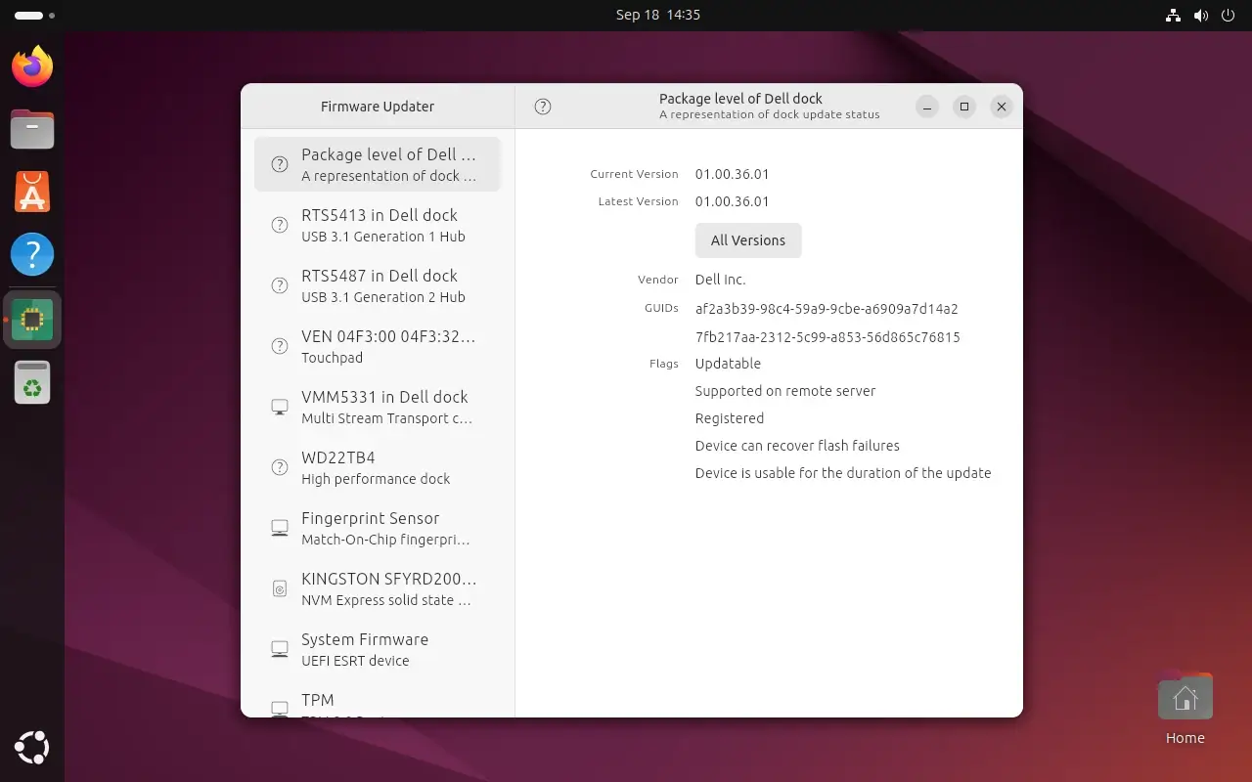
Task: Click the Touchpad device icon
Action: pyautogui.click(x=280, y=346)
